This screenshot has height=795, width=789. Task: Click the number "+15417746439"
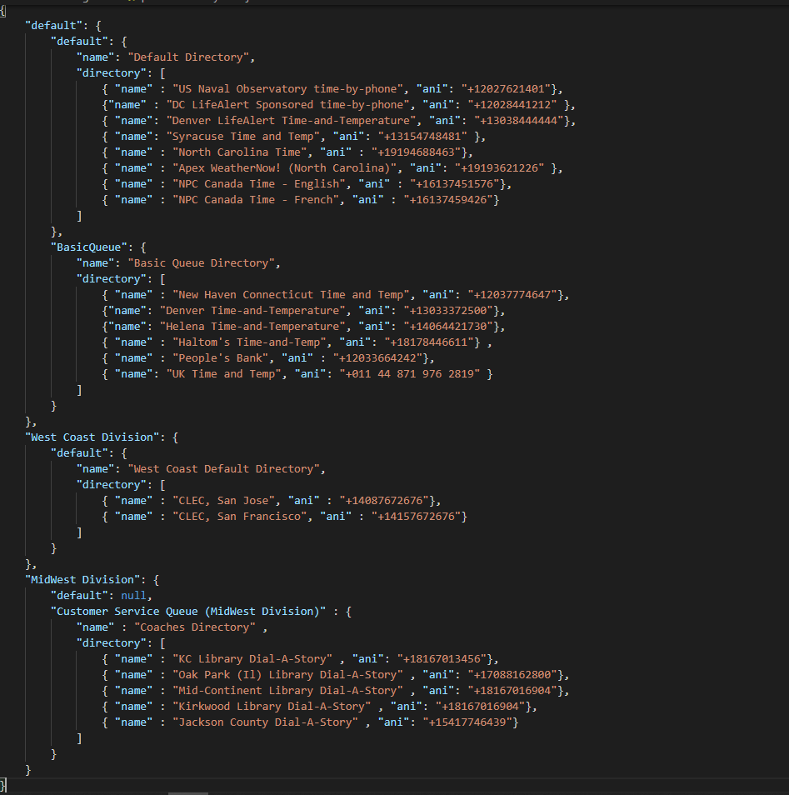tap(467, 722)
